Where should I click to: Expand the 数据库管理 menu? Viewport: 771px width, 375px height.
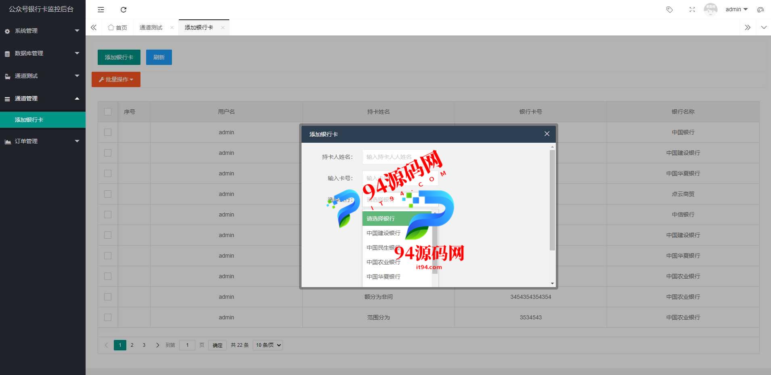[x=77, y=53]
